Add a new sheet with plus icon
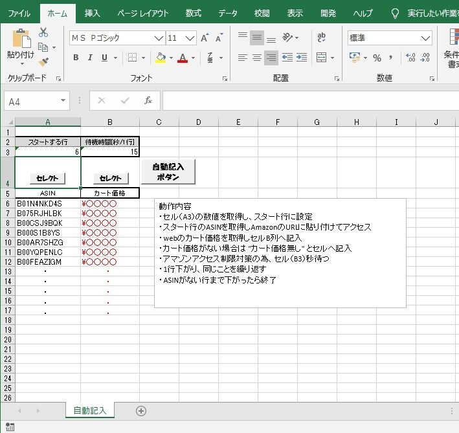This screenshot has width=459, height=433. tap(141, 411)
